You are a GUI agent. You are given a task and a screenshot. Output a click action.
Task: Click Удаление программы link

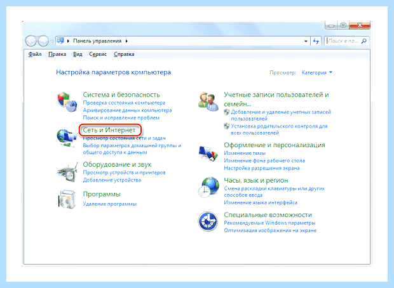tap(109, 204)
